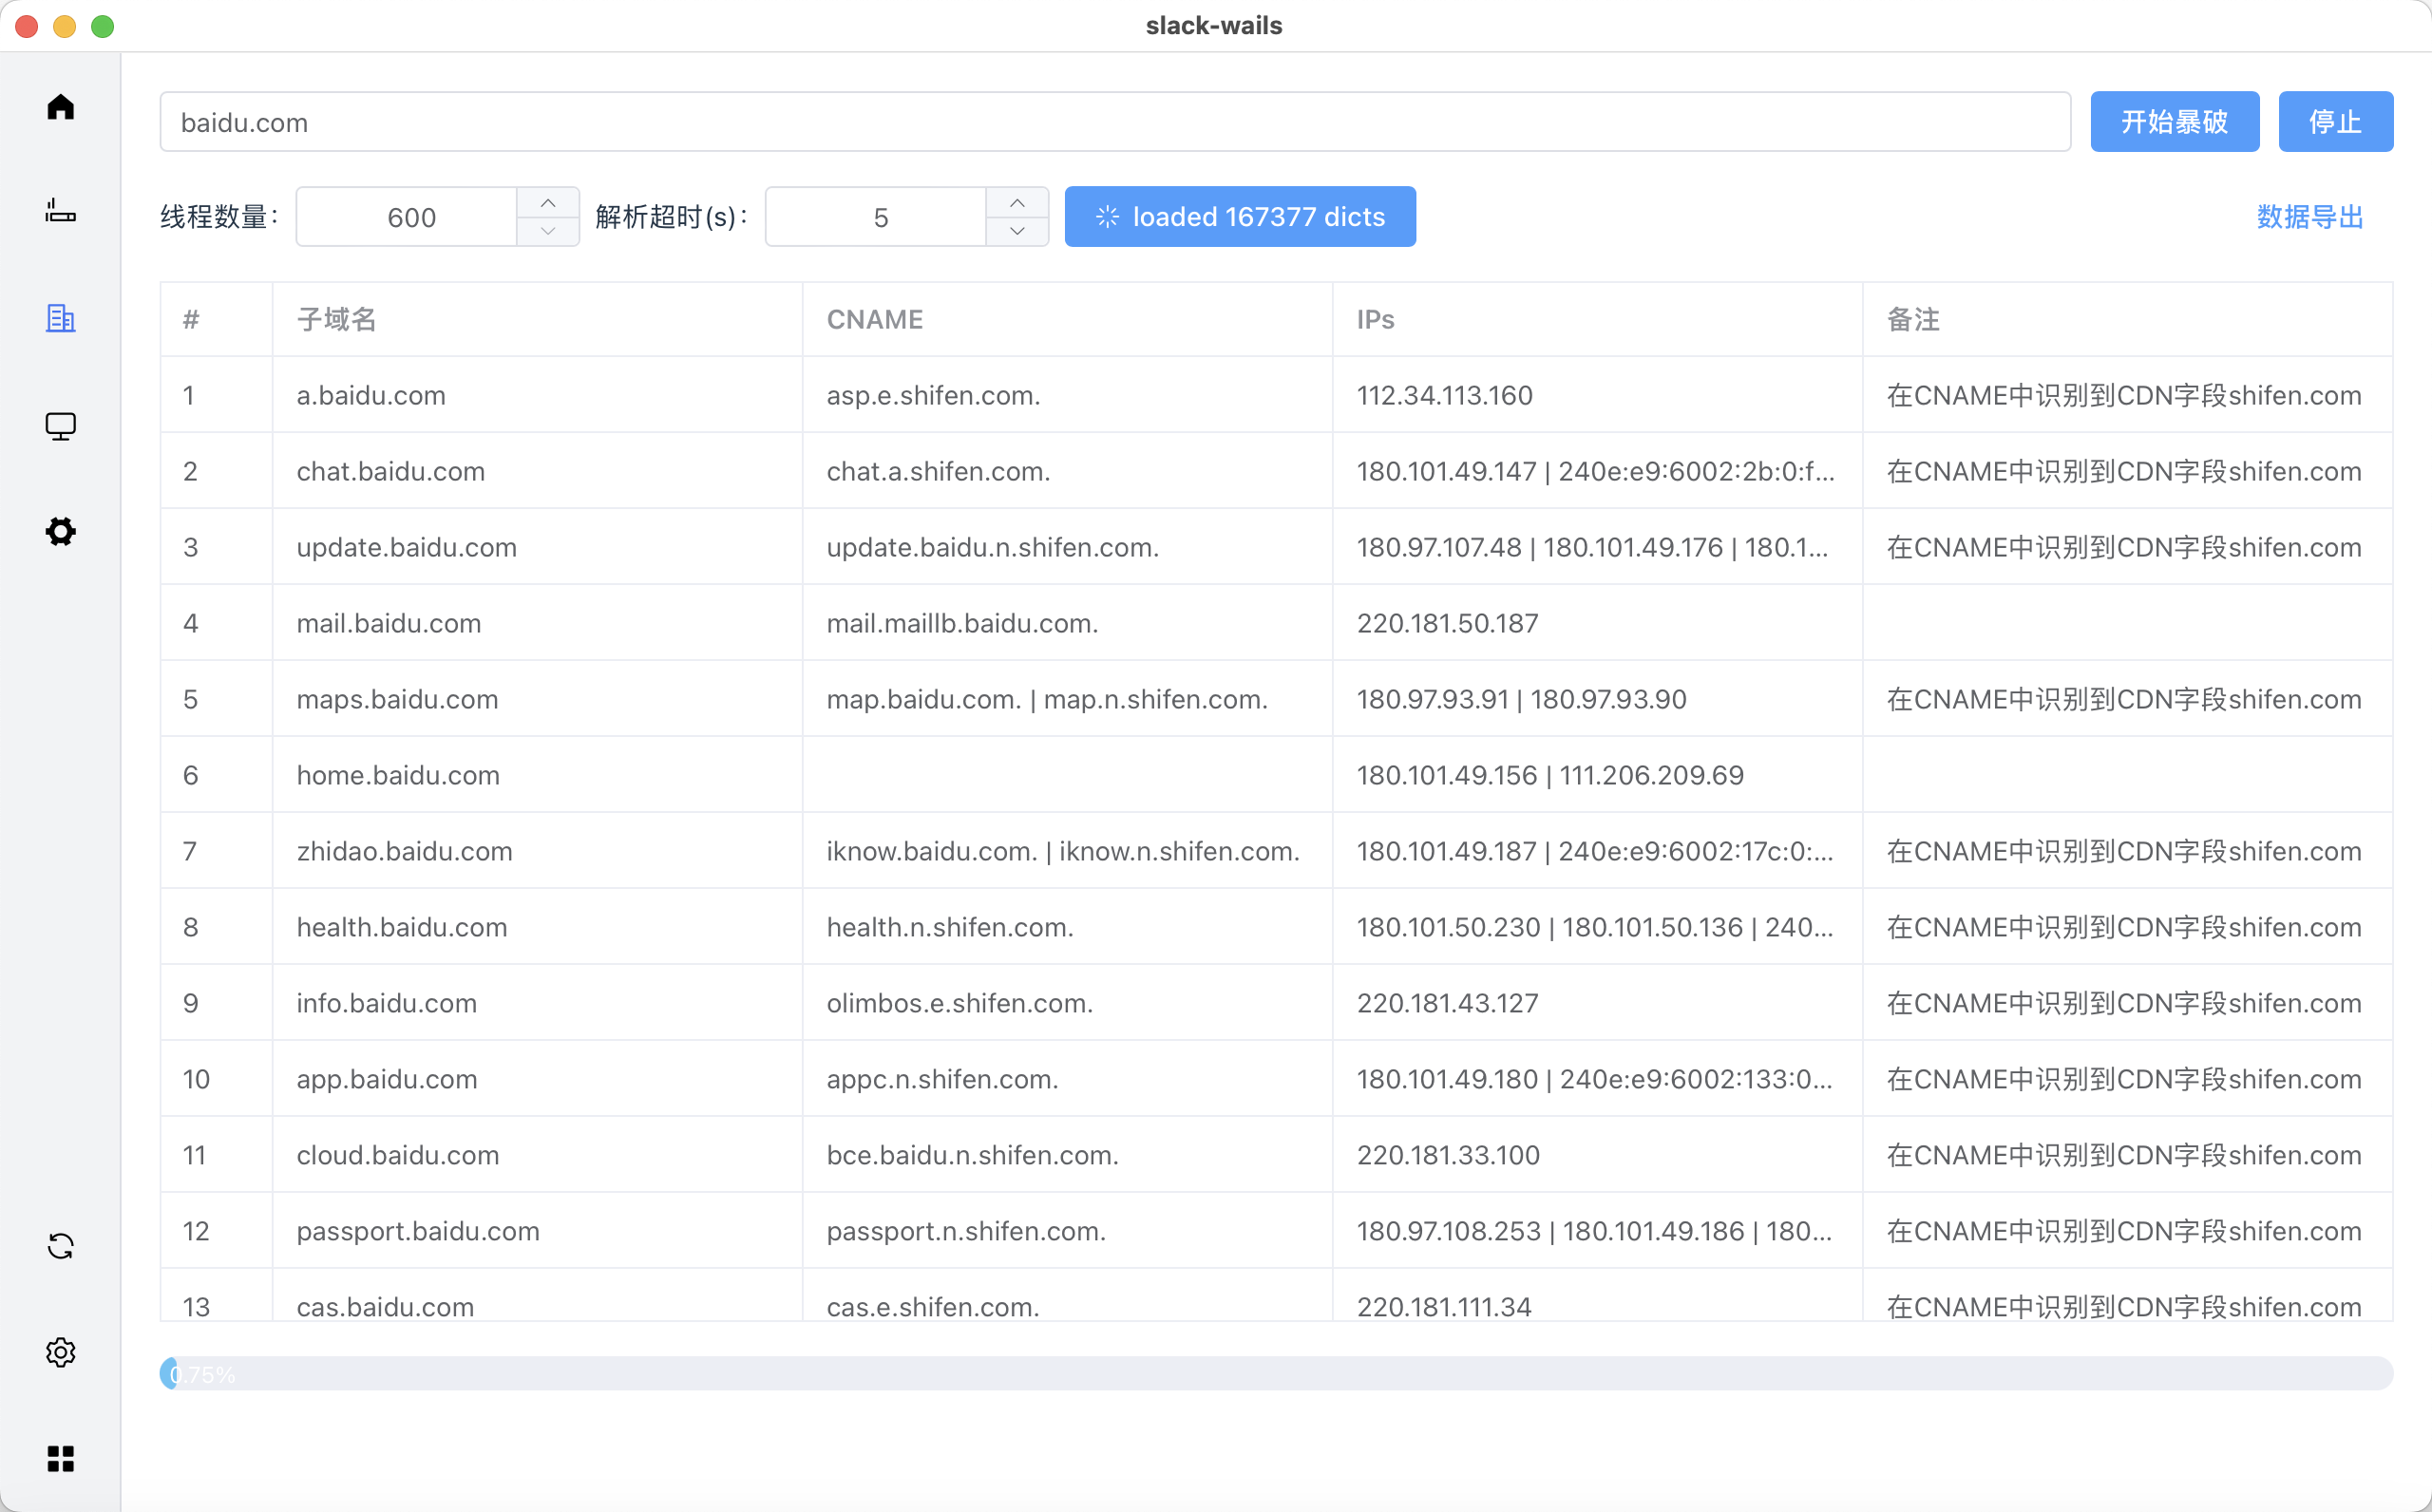Click the progress bar at 0.75%
Viewport: 2432px width, 1512px height.
click(x=1276, y=1374)
